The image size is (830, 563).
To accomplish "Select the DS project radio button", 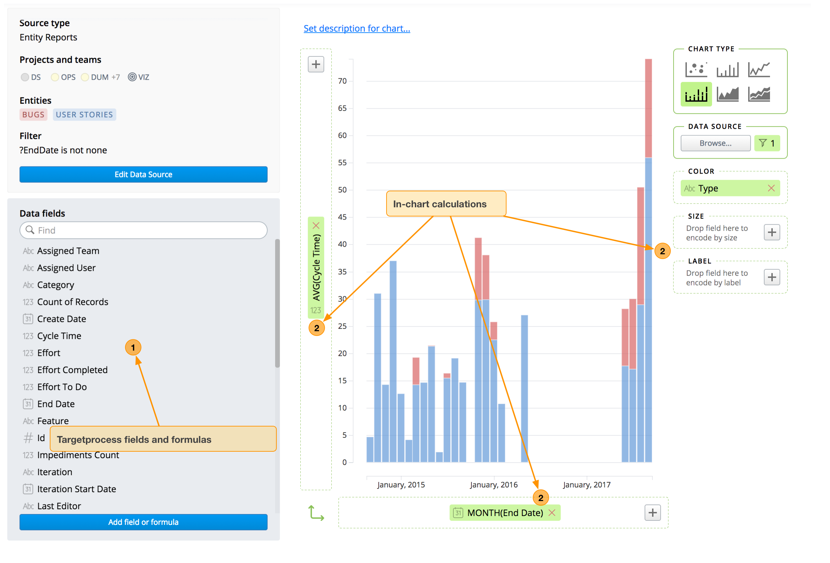I will 24,77.
